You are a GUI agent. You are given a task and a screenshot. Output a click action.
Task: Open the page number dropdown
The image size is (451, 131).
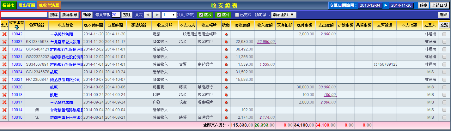point(169,15)
